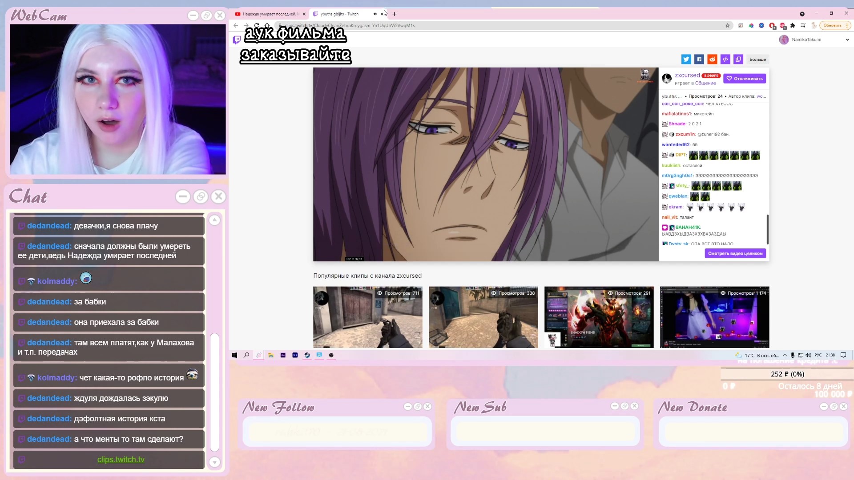Viewport: 854px width, 480px height.
Task: Click chat author wo... clip creator link
Action: pyautogui.click(x=761, y=96)
